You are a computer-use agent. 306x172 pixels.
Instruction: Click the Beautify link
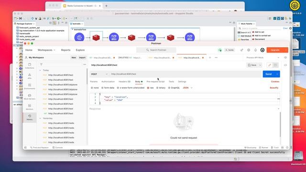274,88
